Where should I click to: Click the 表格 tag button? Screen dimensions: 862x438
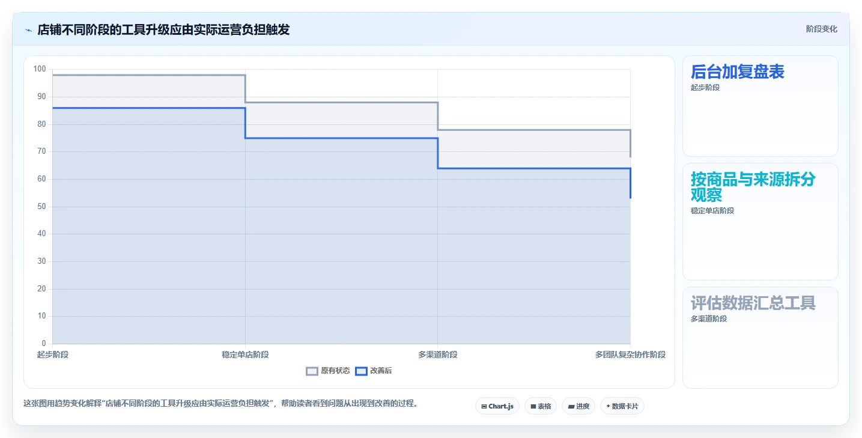pos(541,406)
